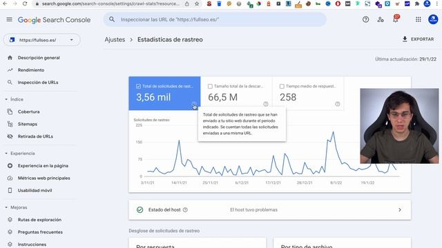The height and width of the screenshot is (248, 442).
Task: Click the Experiencia en la página plus-circle icon
Action: (x=10, y=165)
